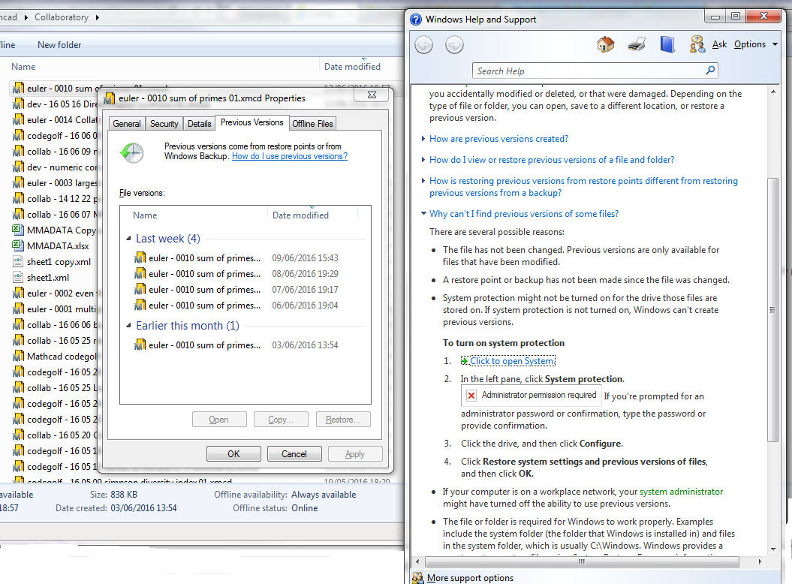Click sheet1 copy.xml file icon
792x584 pixels.
tap(18, 262)
